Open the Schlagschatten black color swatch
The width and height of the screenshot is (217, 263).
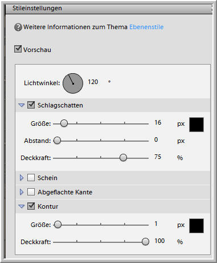click(196, 125)
